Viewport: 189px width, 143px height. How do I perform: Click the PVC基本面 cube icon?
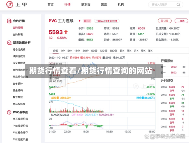(x=9, y=112)
